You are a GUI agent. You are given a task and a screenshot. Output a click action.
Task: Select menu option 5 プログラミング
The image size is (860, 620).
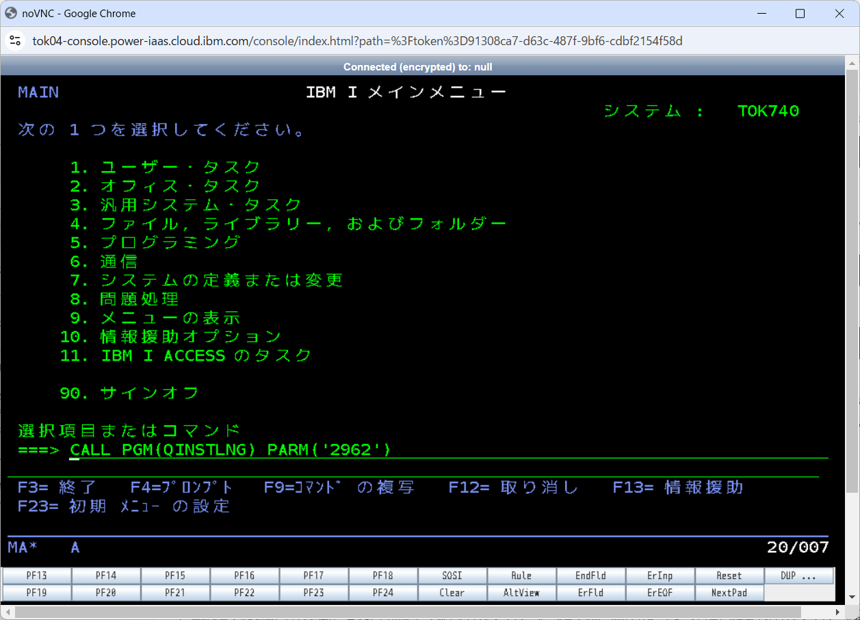pos(155,242)
